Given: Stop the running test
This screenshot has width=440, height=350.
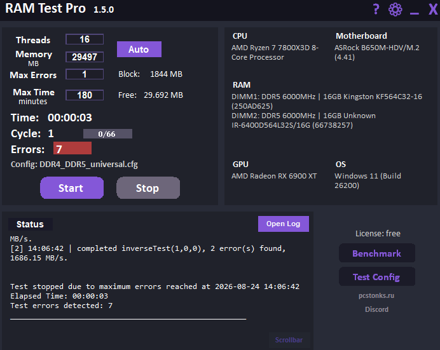Looking at the screenshot, I should [148, 188].
